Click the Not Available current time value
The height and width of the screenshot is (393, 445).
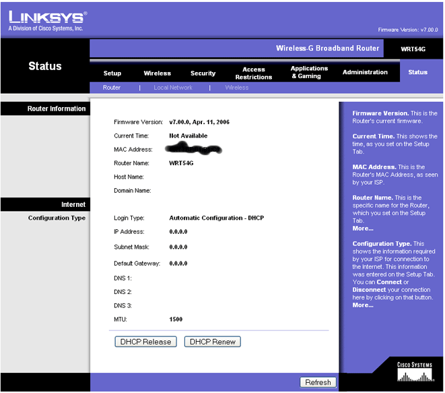click(x=188, y=135)
